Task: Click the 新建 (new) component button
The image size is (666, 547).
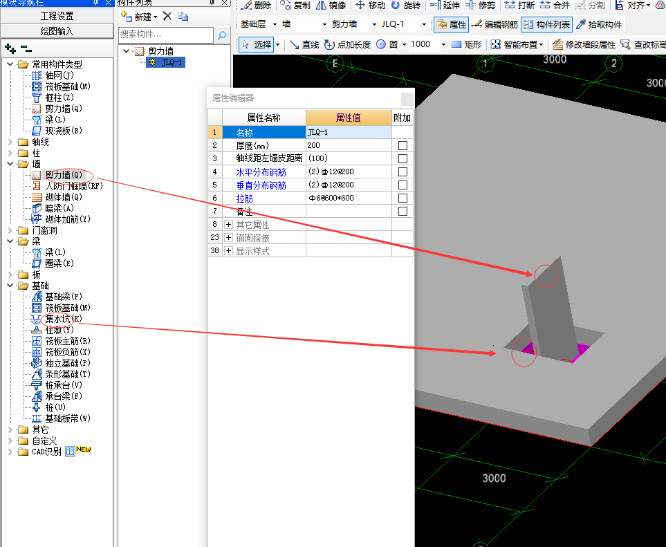Action: [139, 17]
